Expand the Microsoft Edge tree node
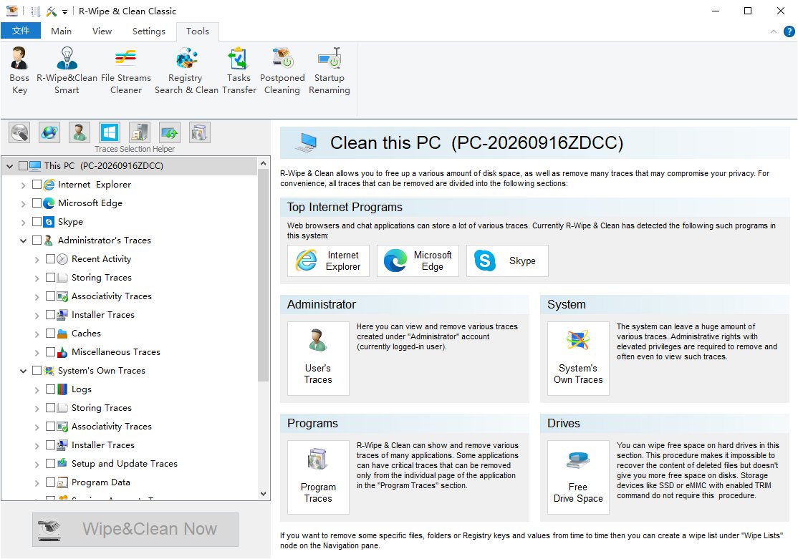The height and width of the screenshot is (559, 798). [x=23, y=203]
